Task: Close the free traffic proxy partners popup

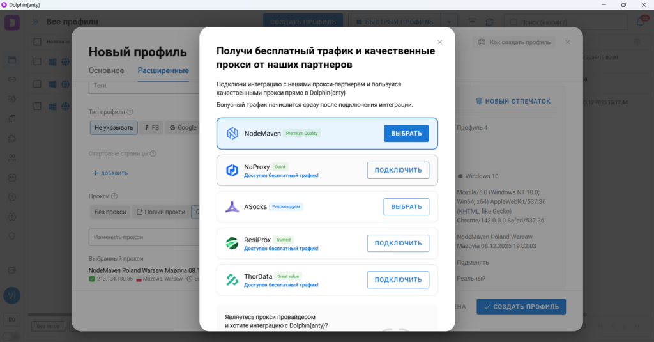Action: point(439,42)
